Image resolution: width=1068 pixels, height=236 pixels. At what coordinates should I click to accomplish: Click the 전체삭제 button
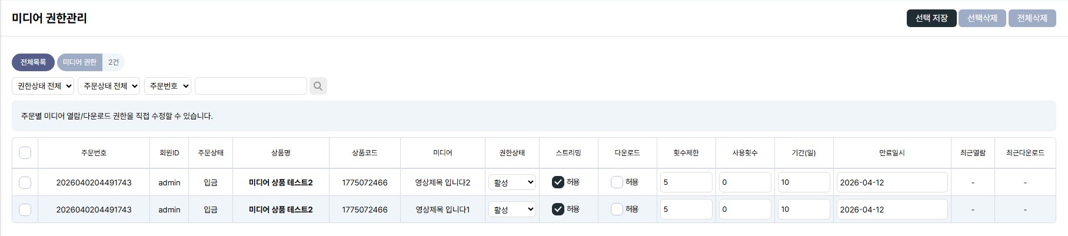tap(1032, 18)
